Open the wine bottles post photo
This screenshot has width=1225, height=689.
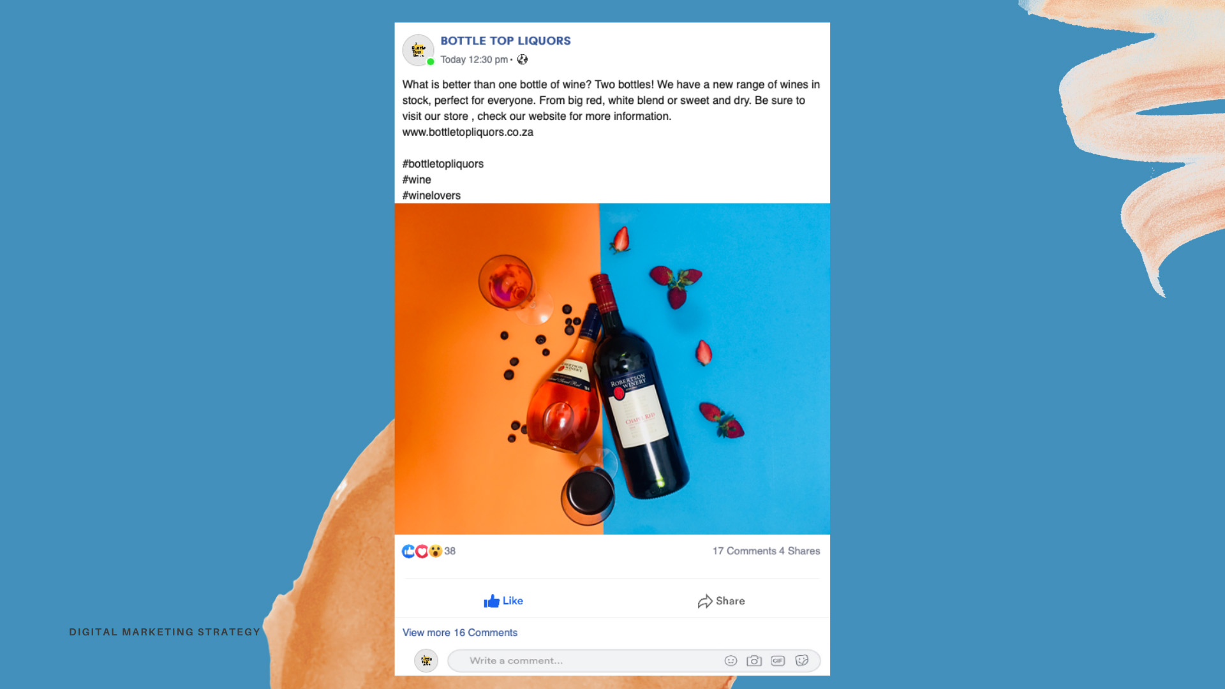tap(612, 369)
